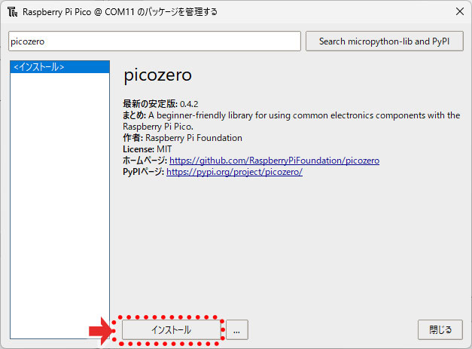Open the ... more options button
The image size is (472, 349).
(237, 330)
